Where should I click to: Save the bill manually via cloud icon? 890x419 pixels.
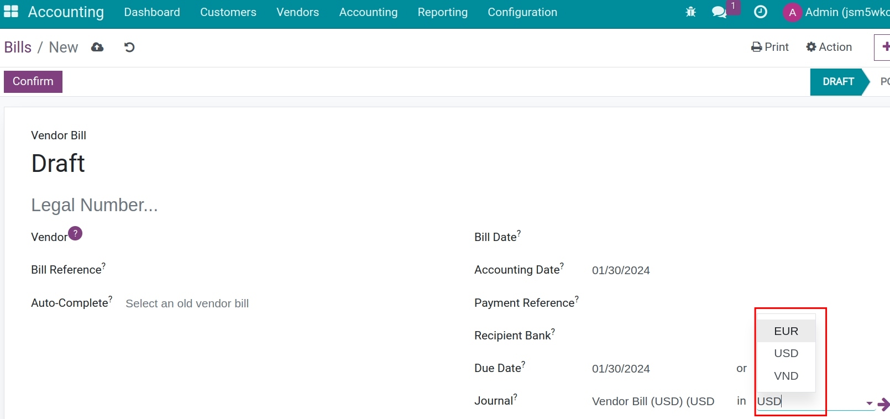(x=97, y=48)
